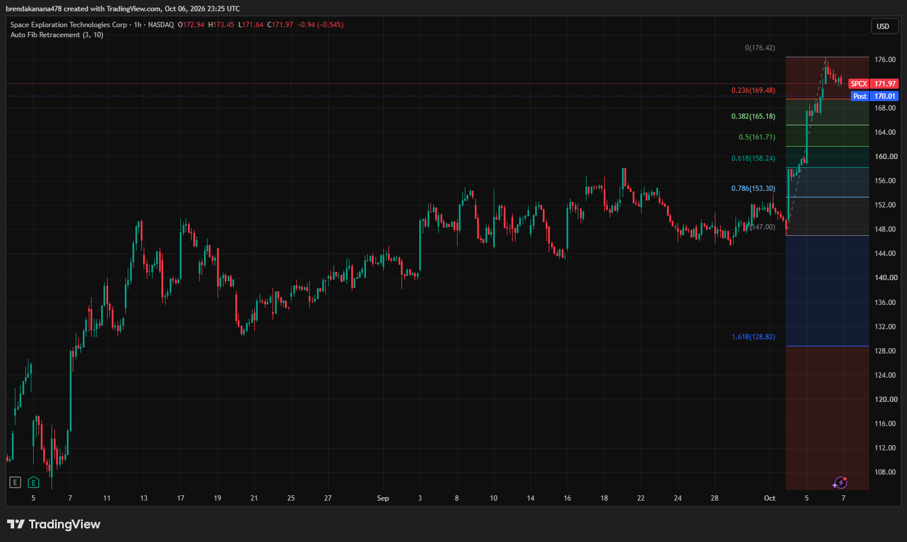Click 176.00 on the price axis
Screen dimensions: 907x542
click(x=885, y=60)
